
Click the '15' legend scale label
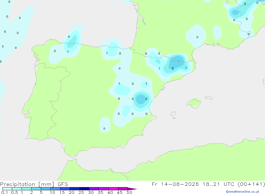pyautogui.click(x=62, y=192)
